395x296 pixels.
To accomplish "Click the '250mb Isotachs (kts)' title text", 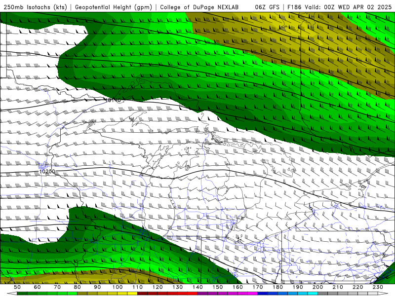I will coord(36,7).
